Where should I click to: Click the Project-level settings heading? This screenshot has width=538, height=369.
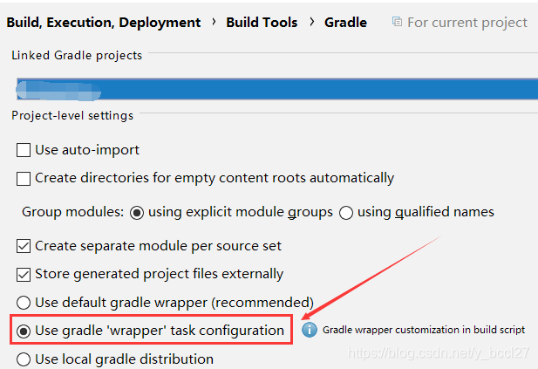(x=72, y=116)
